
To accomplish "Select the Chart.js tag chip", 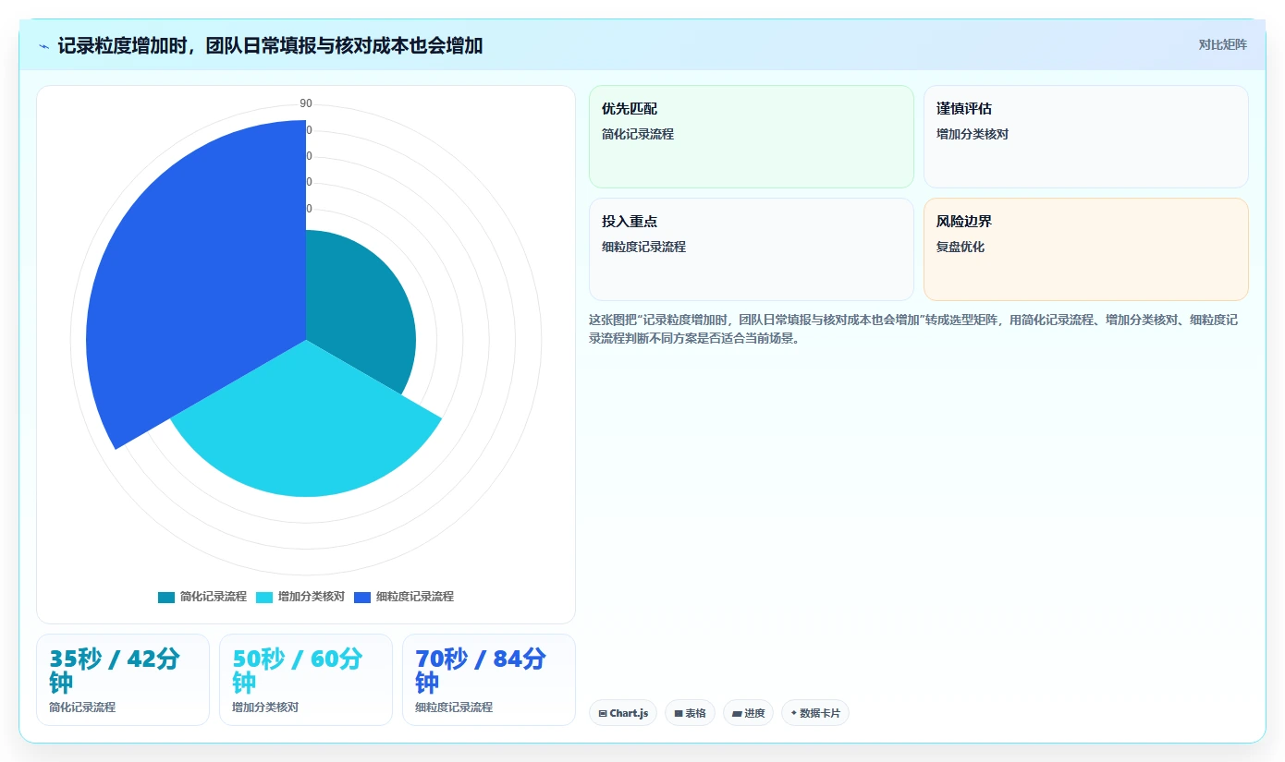I will click(x=623, y=713).
